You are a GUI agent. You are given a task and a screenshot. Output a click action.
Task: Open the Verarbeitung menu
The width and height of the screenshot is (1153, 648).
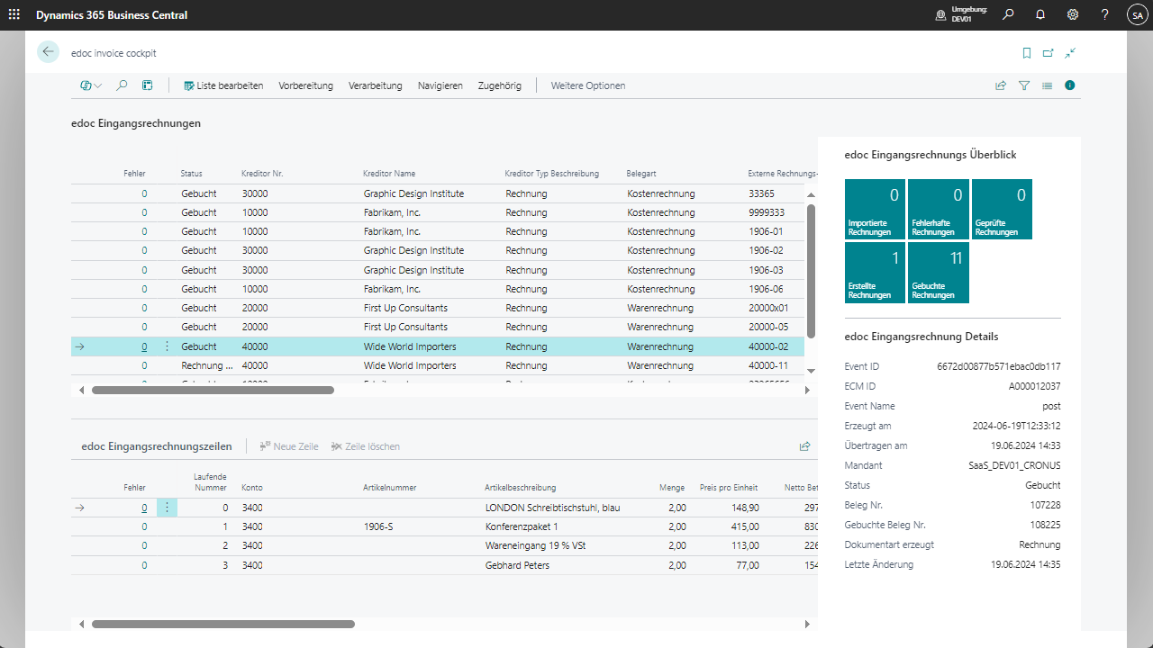375,85
